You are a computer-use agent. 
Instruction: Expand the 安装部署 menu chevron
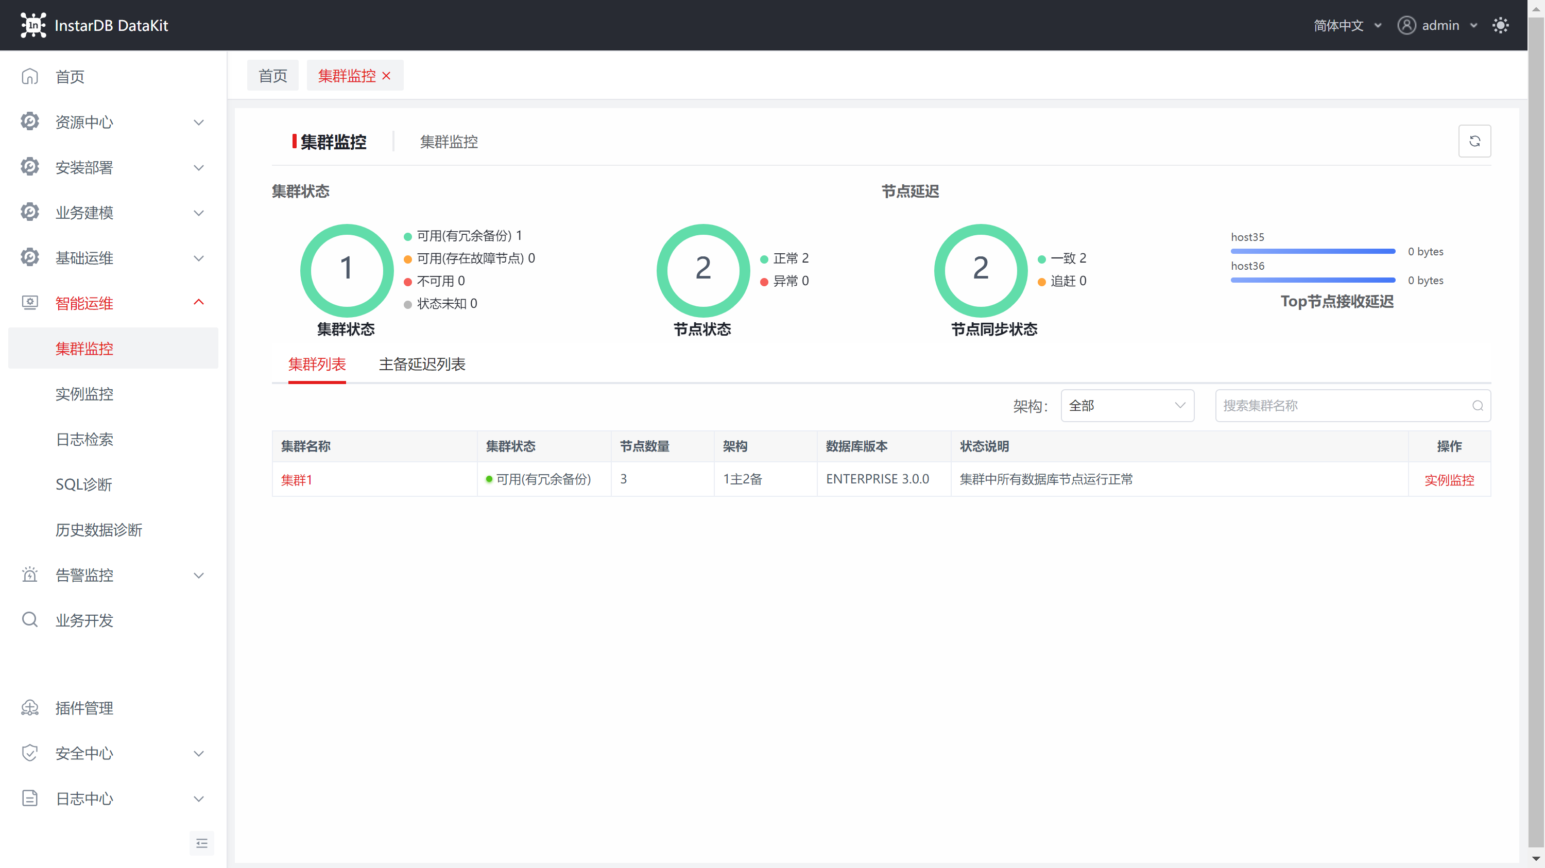point(198,168)
